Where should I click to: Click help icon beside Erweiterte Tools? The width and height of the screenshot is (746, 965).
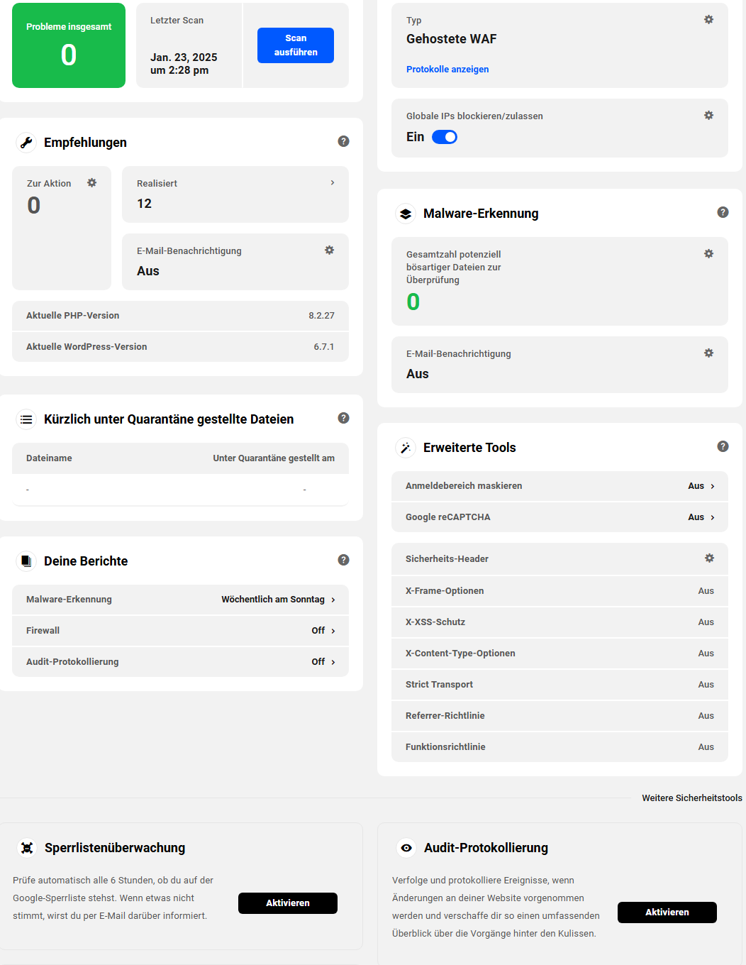(723, 446)
